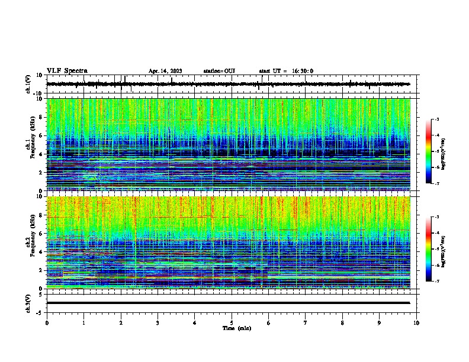Click the ch.1 Frequency (kHz) axis label
Screen dimensions: 469x362
[x=31, y=138]
